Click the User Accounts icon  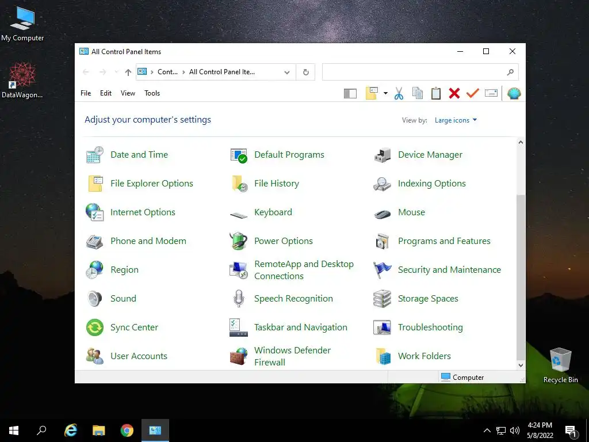pyautogui.click(x=95, y=356)
